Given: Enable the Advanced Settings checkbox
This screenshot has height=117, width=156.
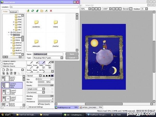Looking at the screenshot, I should tap(28, 107).
